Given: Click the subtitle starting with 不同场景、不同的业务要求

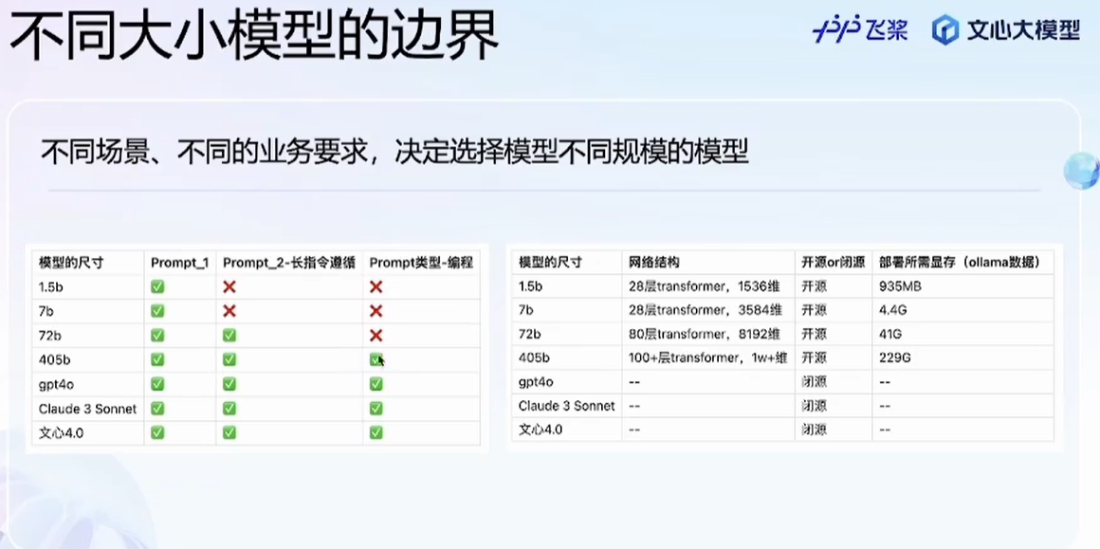Looking at the screenshot, I should [x=394, y=152].
